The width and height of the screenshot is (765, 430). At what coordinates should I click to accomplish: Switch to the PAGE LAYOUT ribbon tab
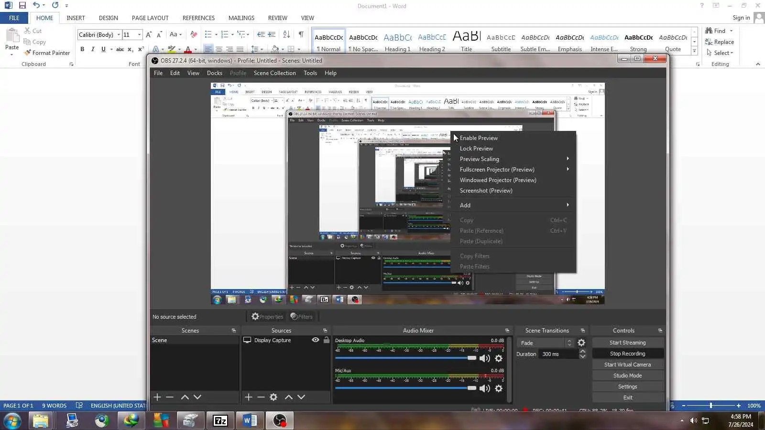pos(150,18)
